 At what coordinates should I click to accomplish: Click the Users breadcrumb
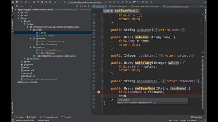coord(108,11)
